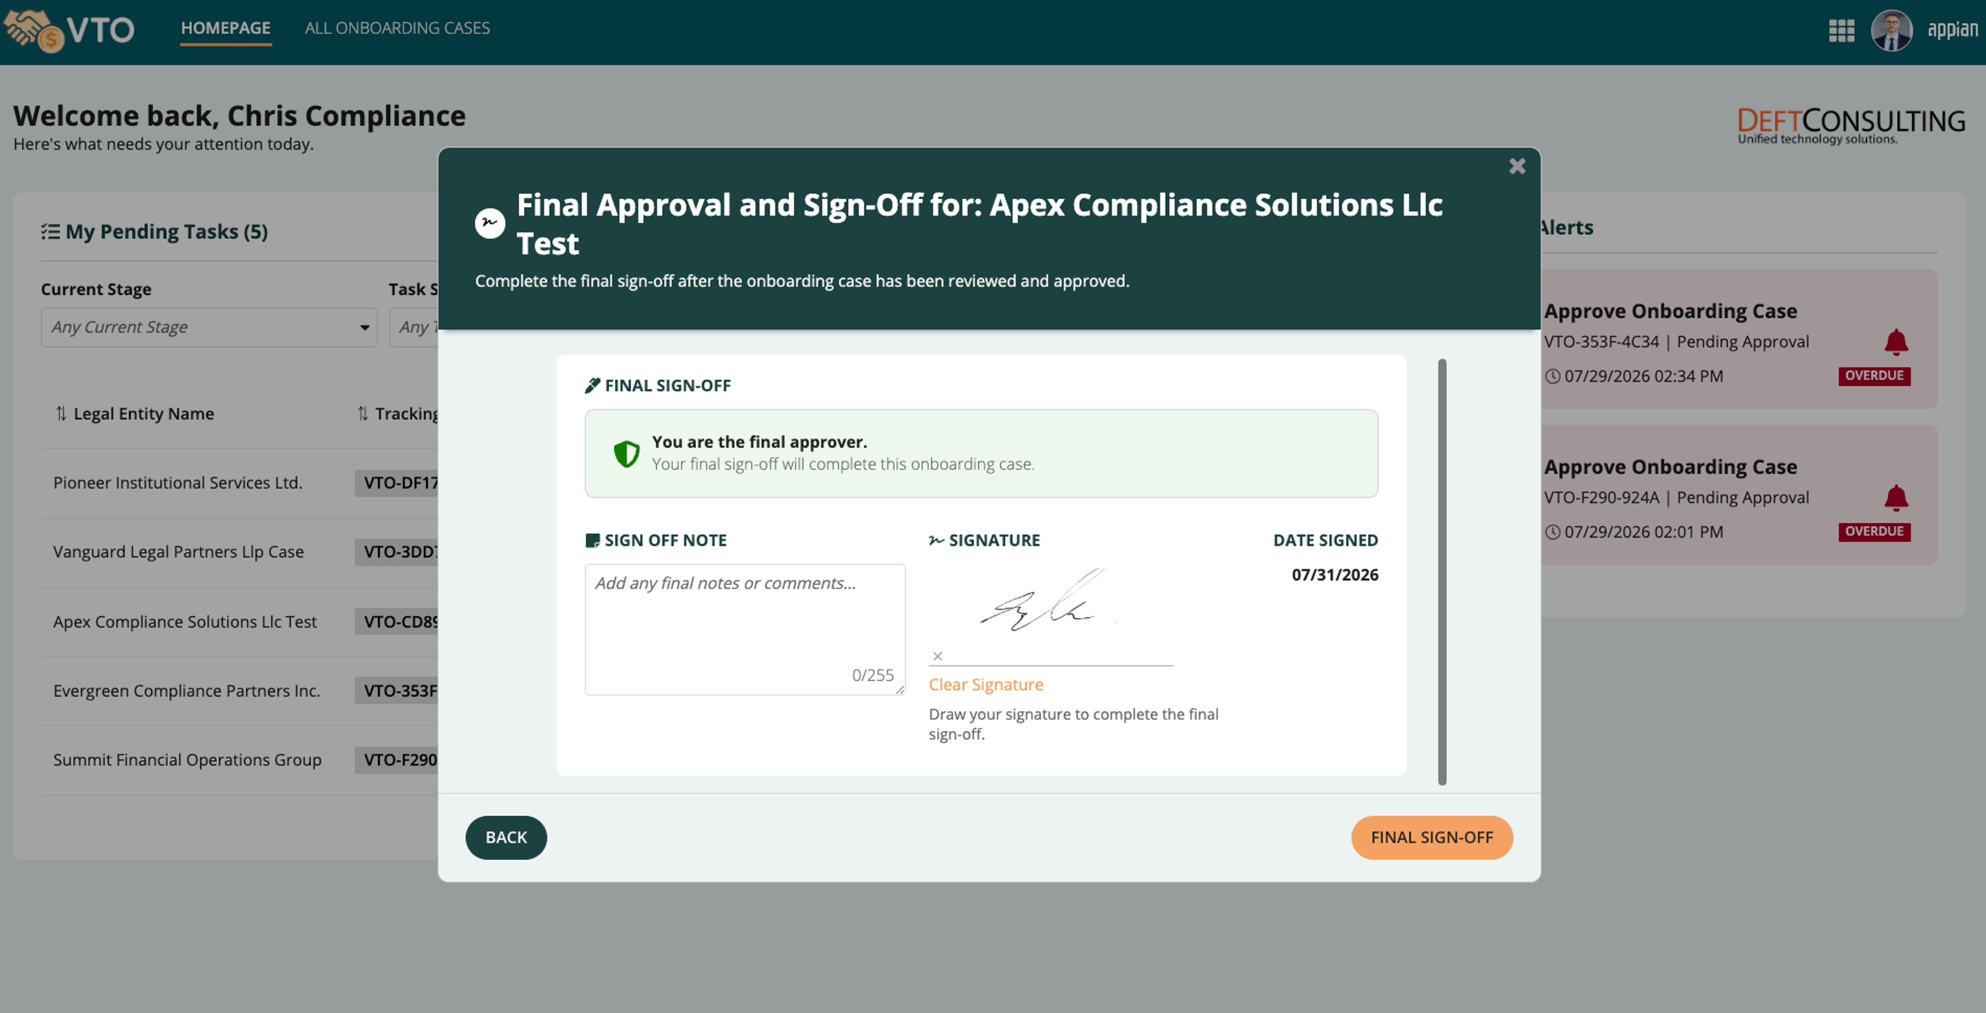Click the My Pending Tasks (5) heading

click(167, 231)
